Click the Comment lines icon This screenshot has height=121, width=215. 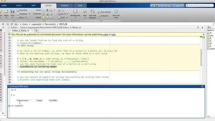[x=44, y=14]
